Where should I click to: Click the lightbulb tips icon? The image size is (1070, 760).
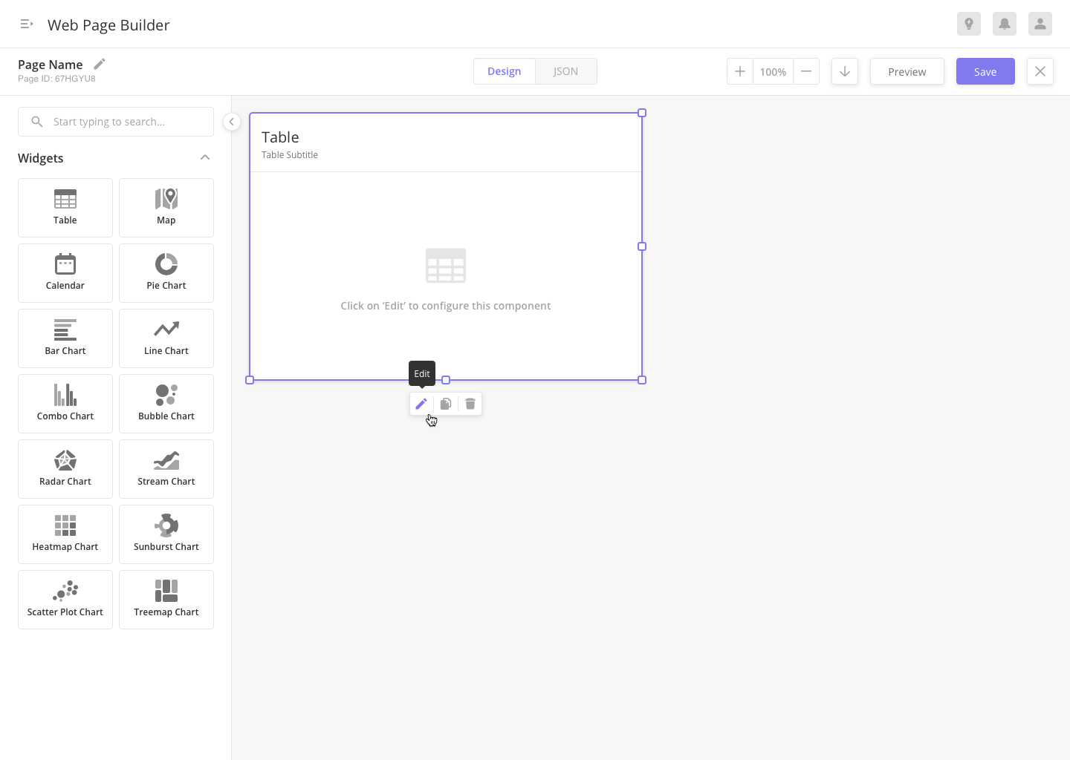coord(969,24)
